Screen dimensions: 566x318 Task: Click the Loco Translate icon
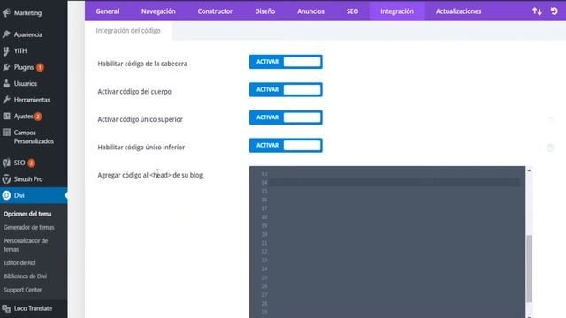click(x=6, y=308)
